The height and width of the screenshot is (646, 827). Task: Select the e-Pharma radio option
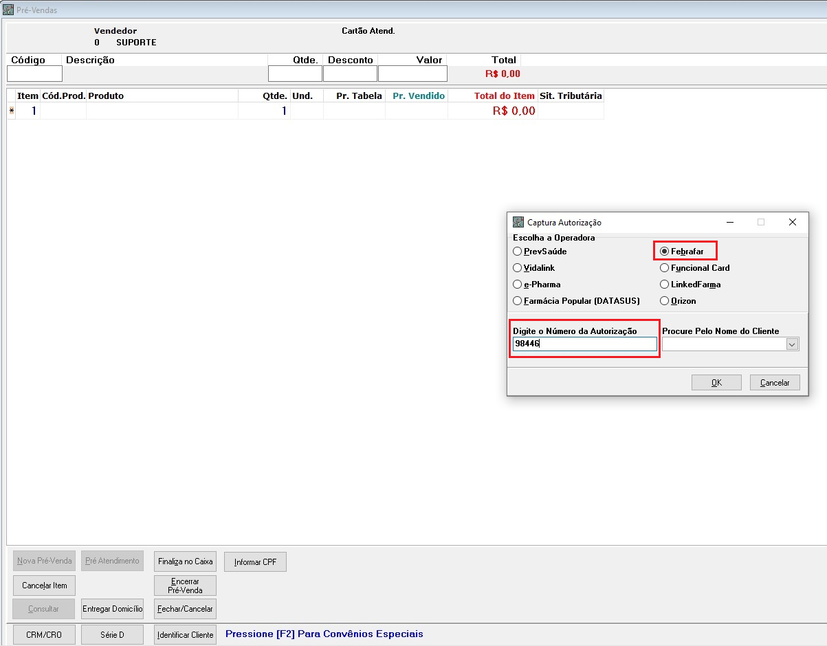[x=518, y=285]
